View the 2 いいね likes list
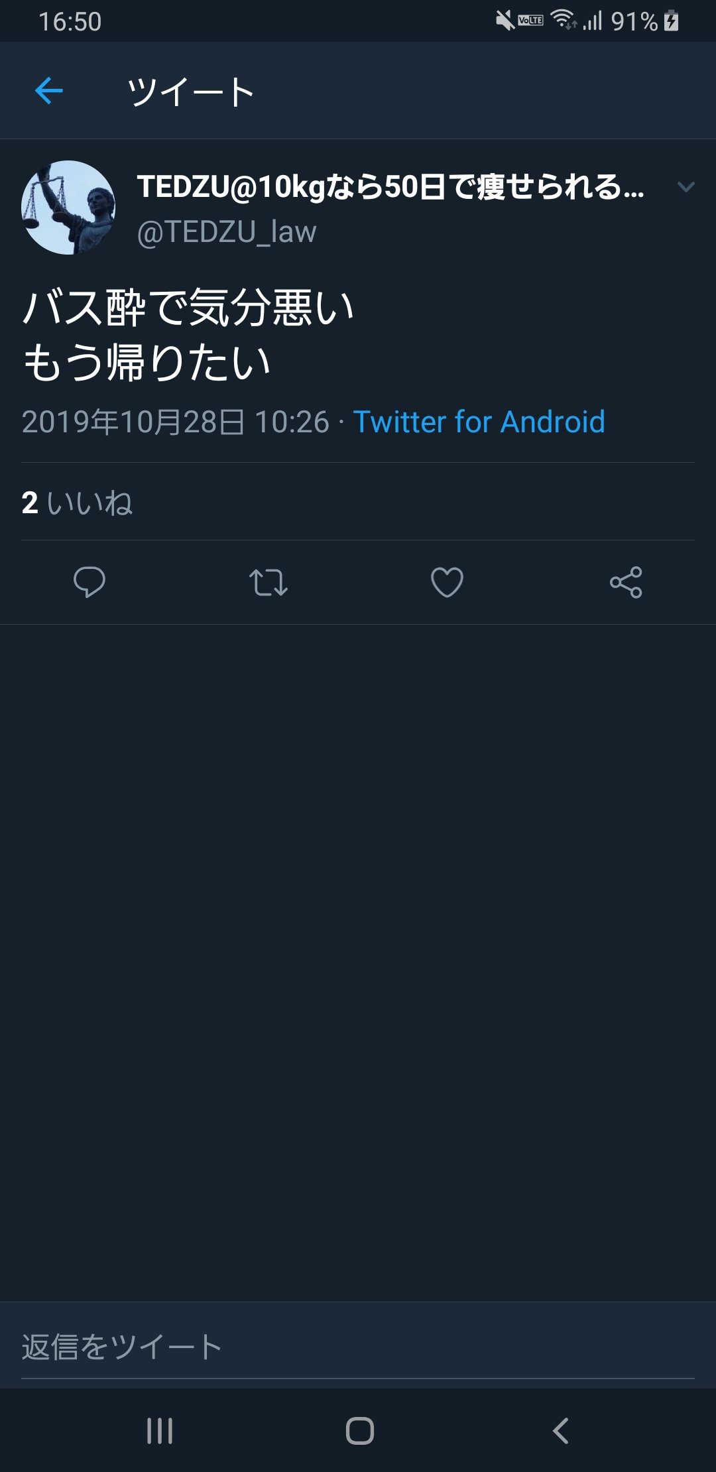Image resolution: width=716 pixels, height=1472 pixels. [x=77, y=503]
